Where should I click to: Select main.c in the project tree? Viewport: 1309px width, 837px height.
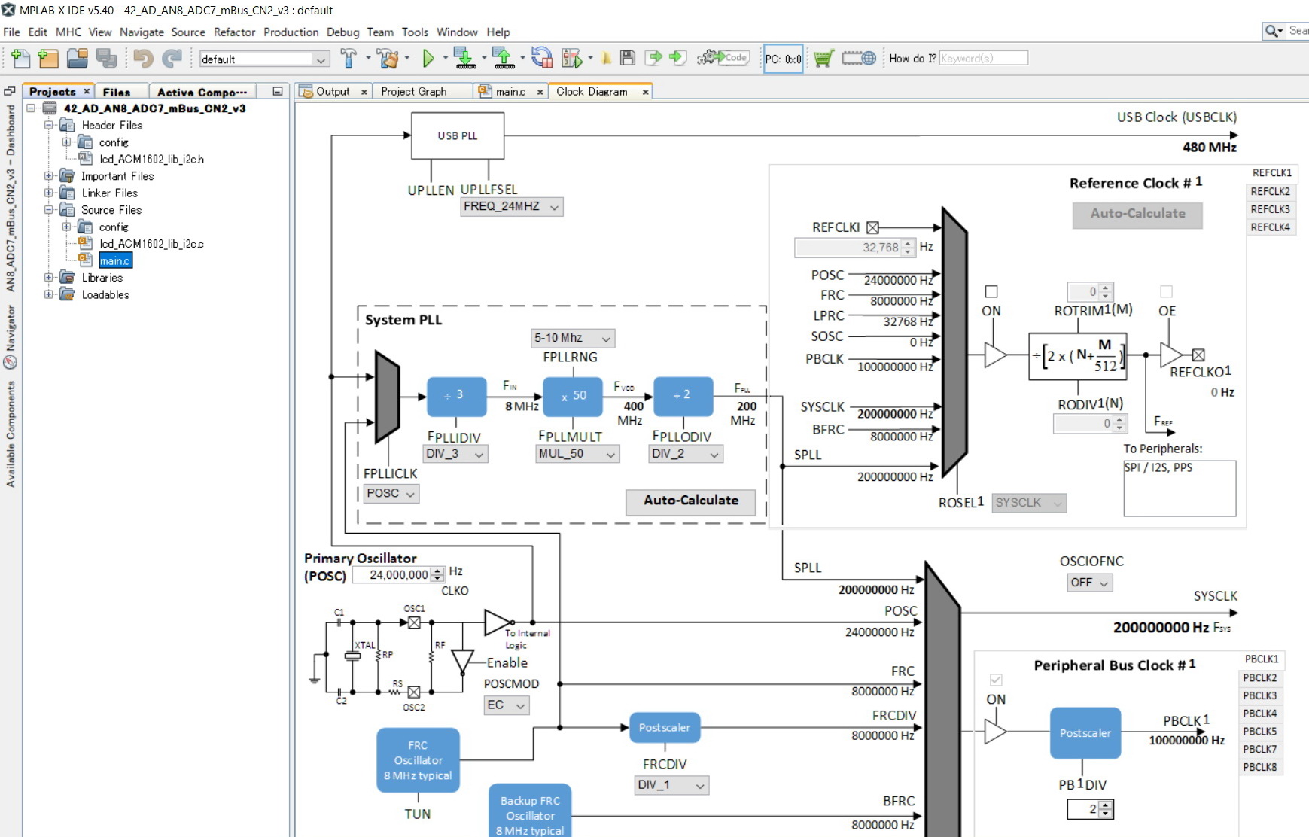click(x=115, y=260)
